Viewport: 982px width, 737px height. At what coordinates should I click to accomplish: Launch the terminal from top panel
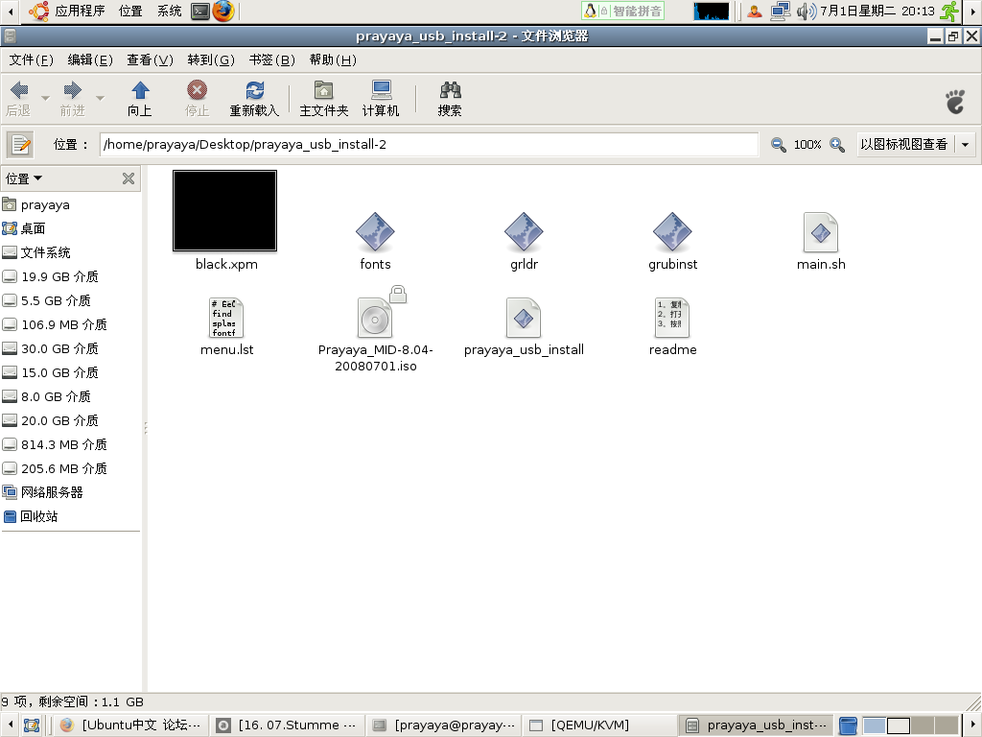(x=200, y=11)
